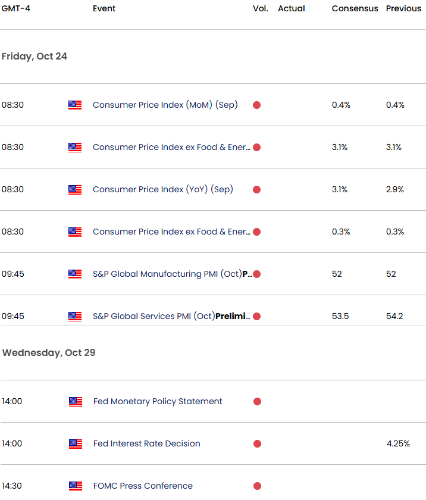Screen dimensions: 426x500
Task: Click the flag next to S&P Global Manufacturing PMI
Action: coord(75,274)
